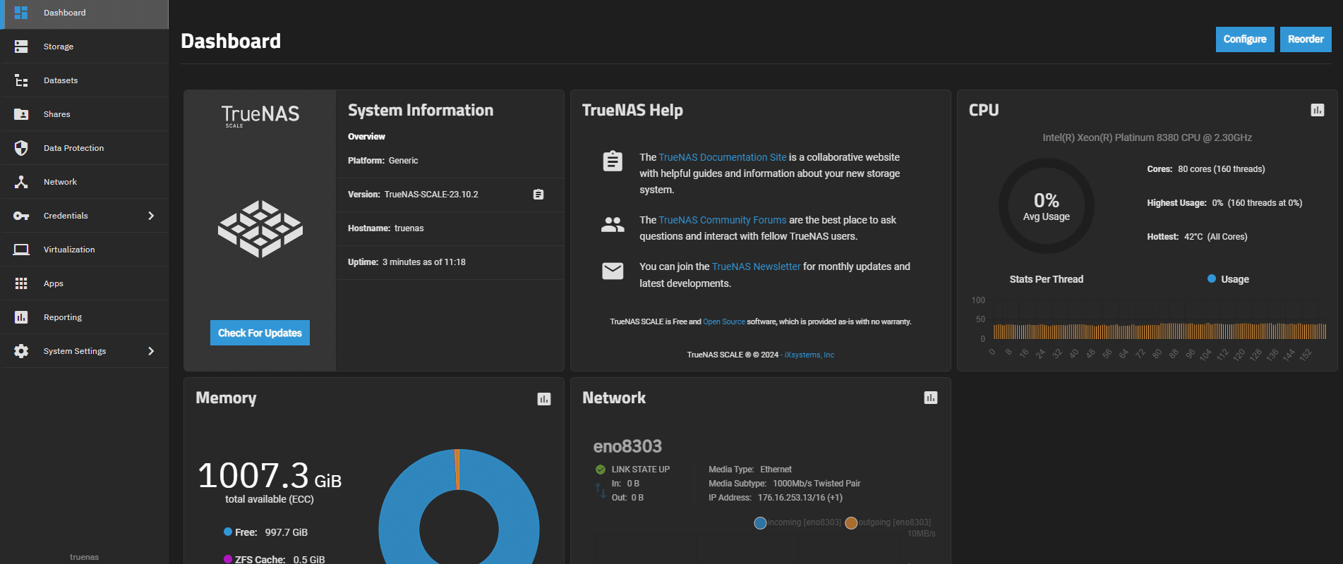Click the Data Protection shield icon
The image size is (1343, 564).
tap(21, 148)
